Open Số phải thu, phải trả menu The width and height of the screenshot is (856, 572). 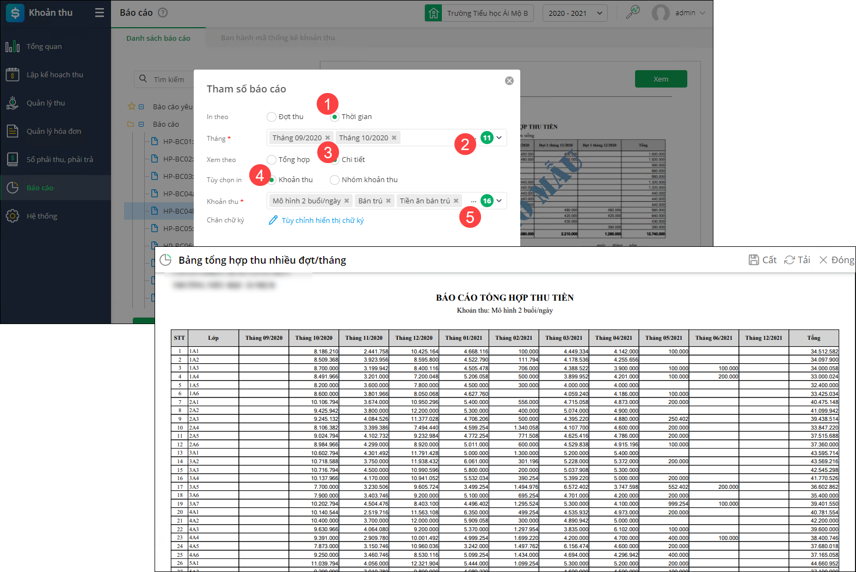[x=59, y=160]
